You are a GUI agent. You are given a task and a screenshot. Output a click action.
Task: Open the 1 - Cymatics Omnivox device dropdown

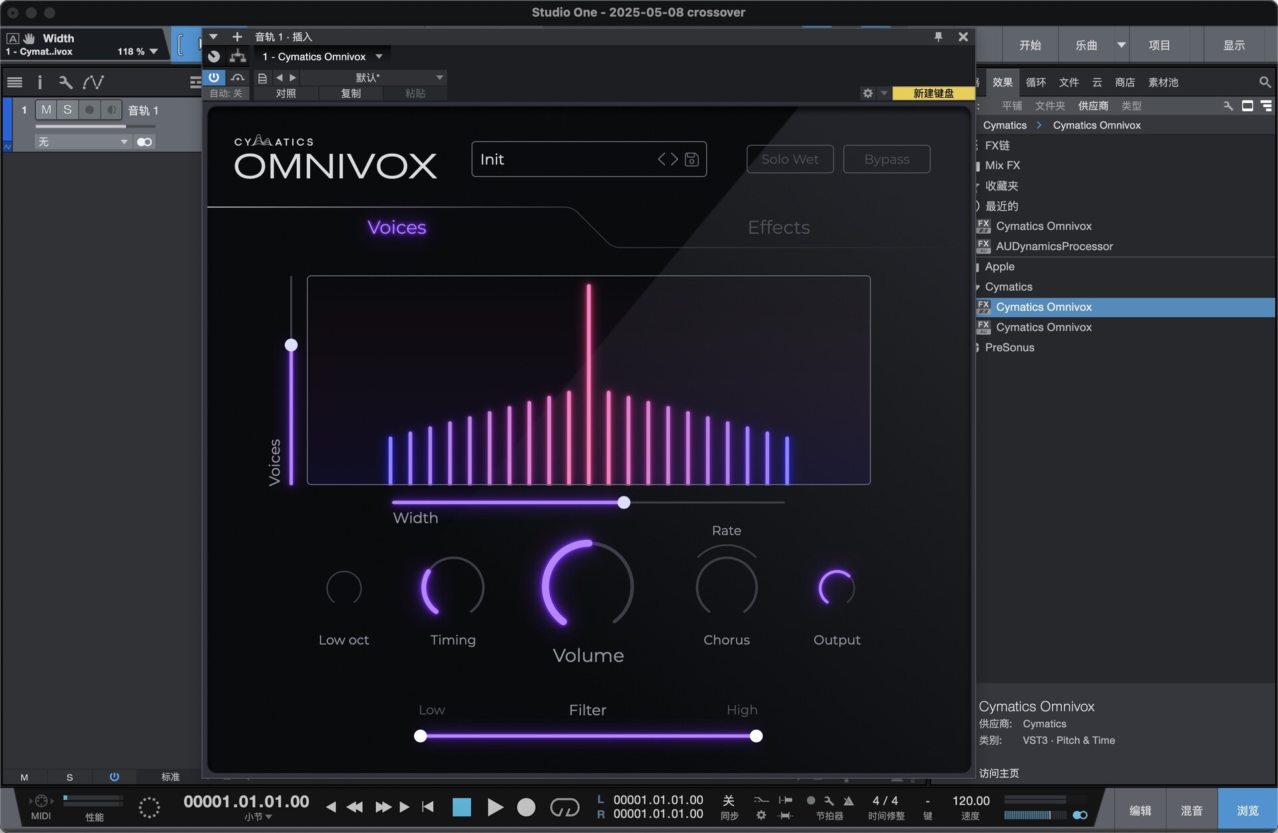379,57
